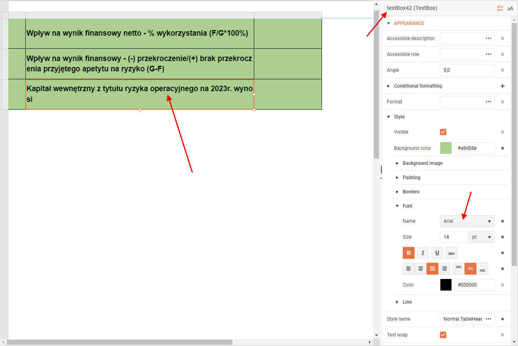Click the font Size input field

click(453, 237)
